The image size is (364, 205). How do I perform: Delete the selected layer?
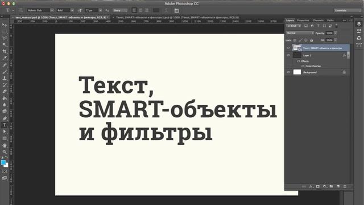[x=345, y=186]
